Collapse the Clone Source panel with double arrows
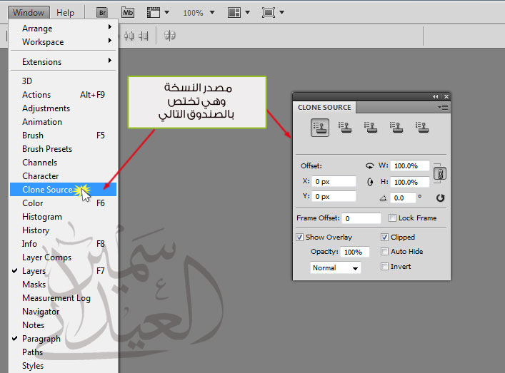This screenshot has height=373, width=505. (435, 96)
